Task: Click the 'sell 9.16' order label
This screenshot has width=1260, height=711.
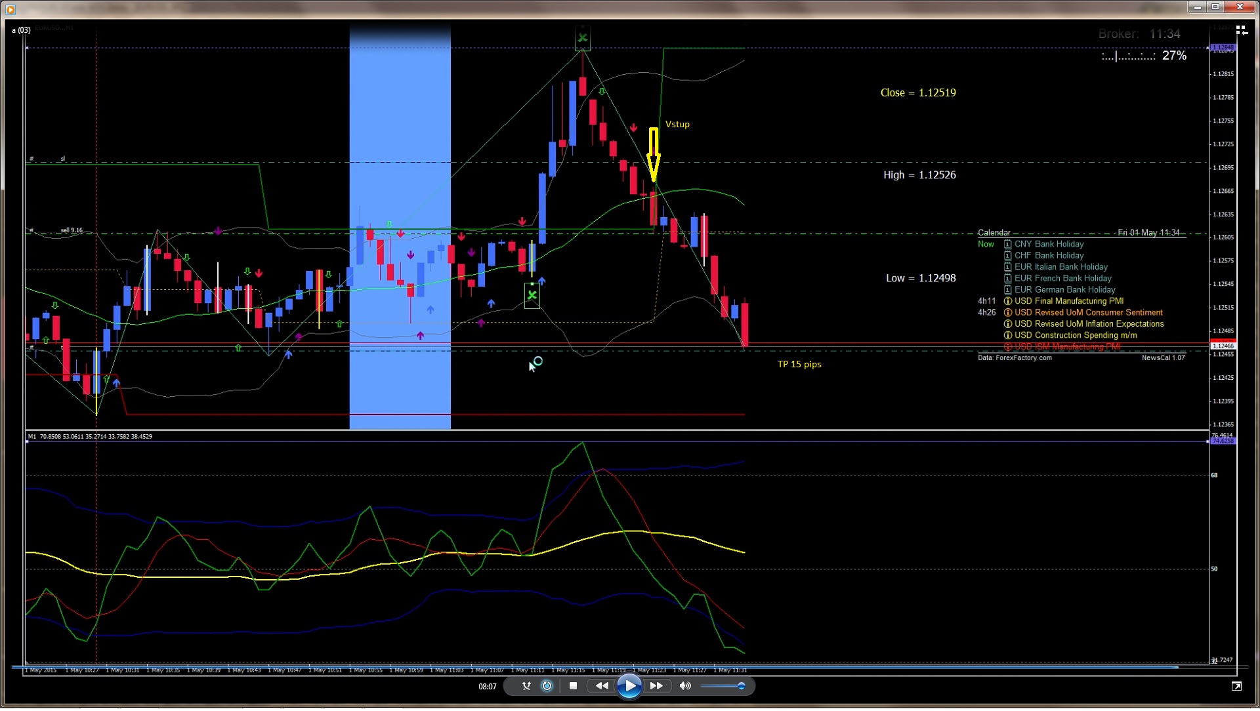Action: pyautogui.click(x=72, y=231)
